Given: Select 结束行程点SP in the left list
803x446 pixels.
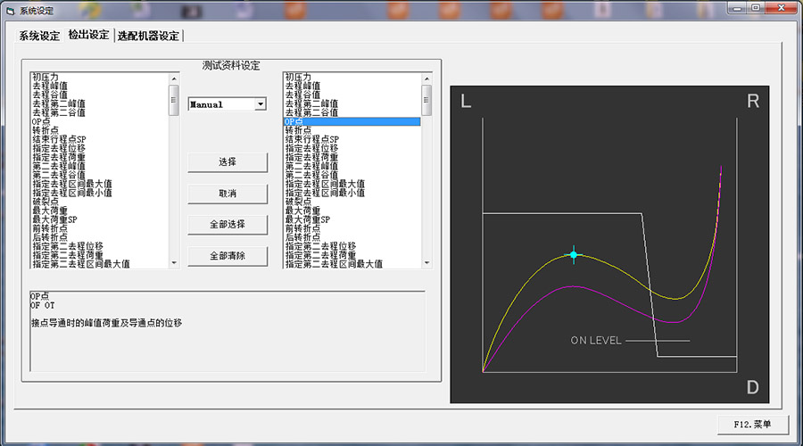Looking at the screenshot, I should coord(60,139).
